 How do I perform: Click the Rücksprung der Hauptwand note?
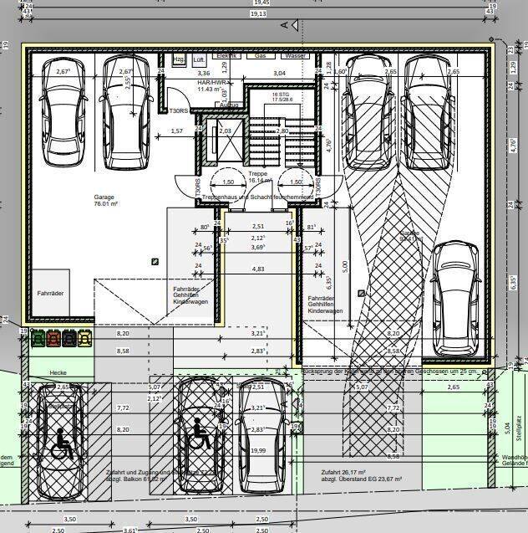pos(390,372)
